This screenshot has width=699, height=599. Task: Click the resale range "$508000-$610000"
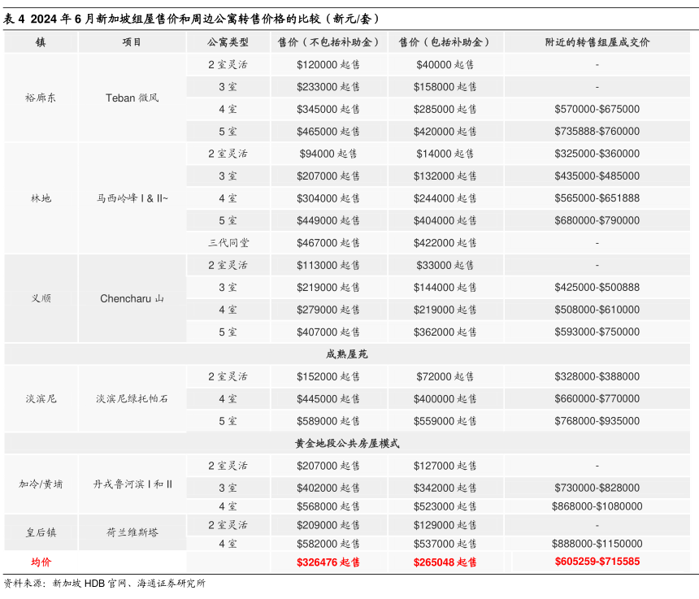[x=597, y=310]
